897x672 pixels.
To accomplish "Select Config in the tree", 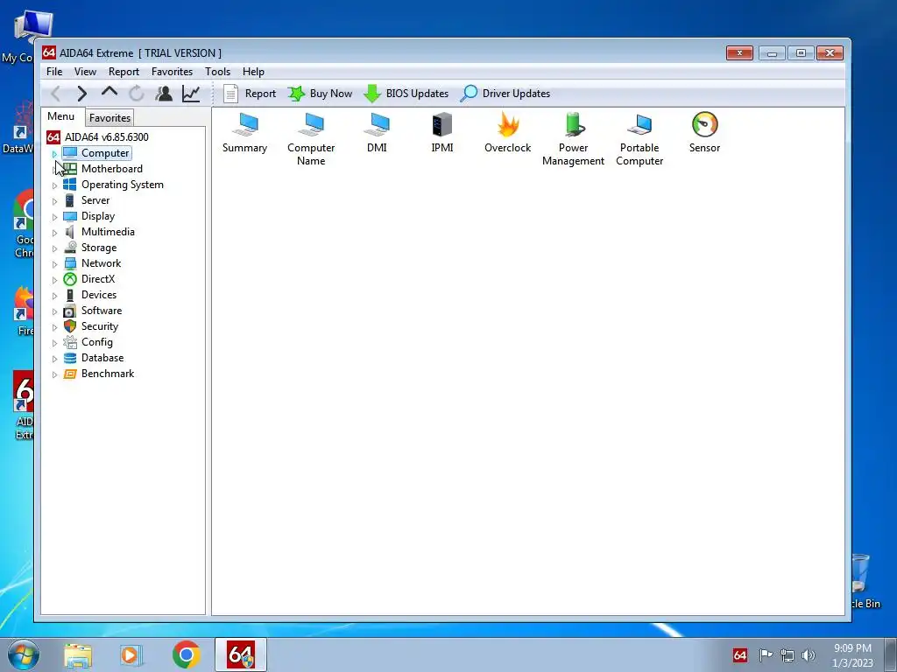I will click(96, 342).
